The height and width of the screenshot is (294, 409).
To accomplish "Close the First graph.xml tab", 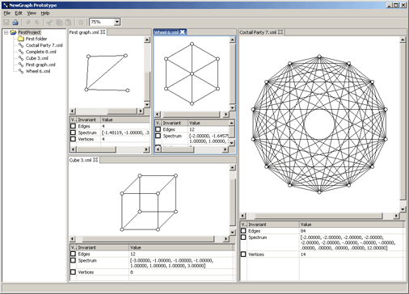I will tap(103, 32).
